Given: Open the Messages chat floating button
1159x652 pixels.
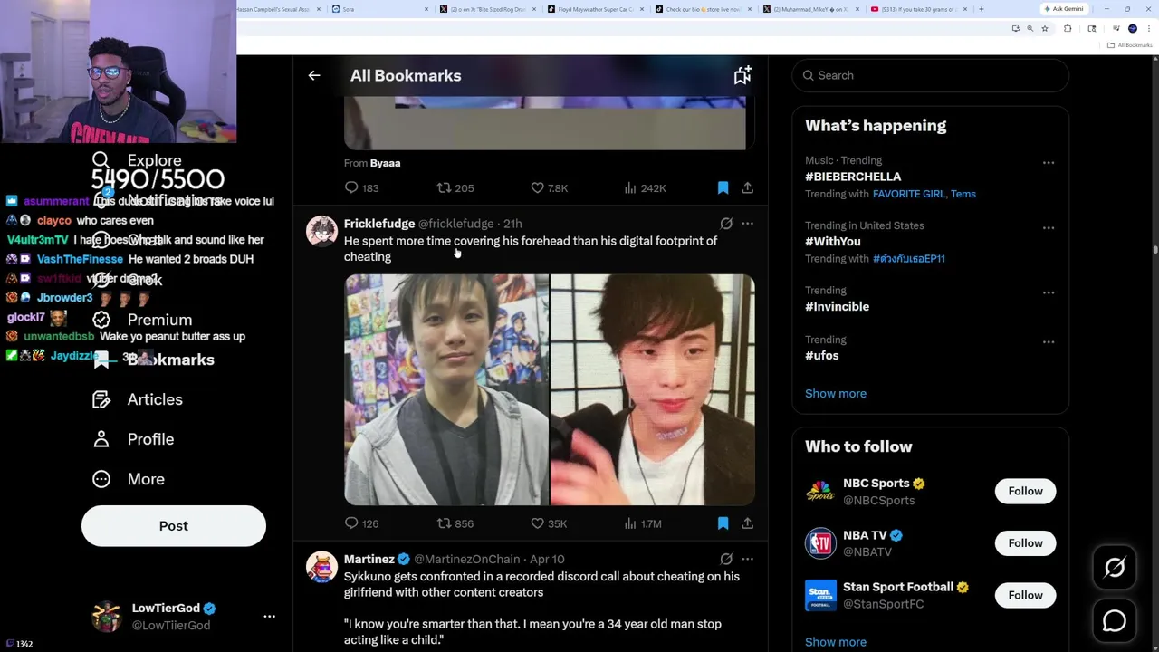Looking at the screenshot, I should (x=1115, y=621).
